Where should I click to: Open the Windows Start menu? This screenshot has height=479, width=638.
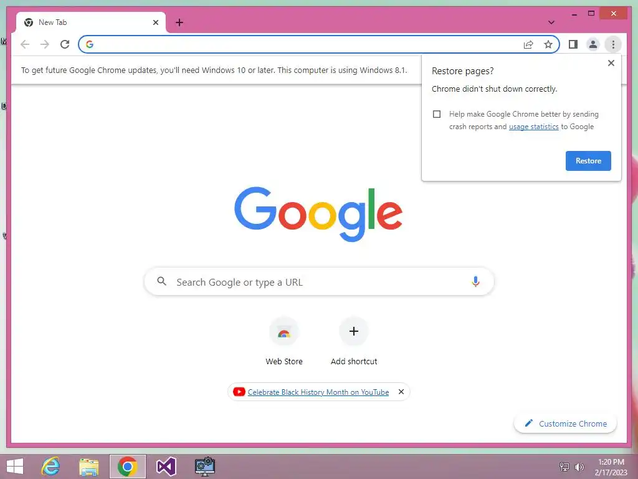click(x=15, y=467)
